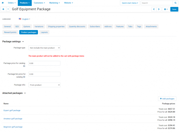Click the Name column header
The width and height of the screenshot is (179, 133).
[x=6, y=104]
